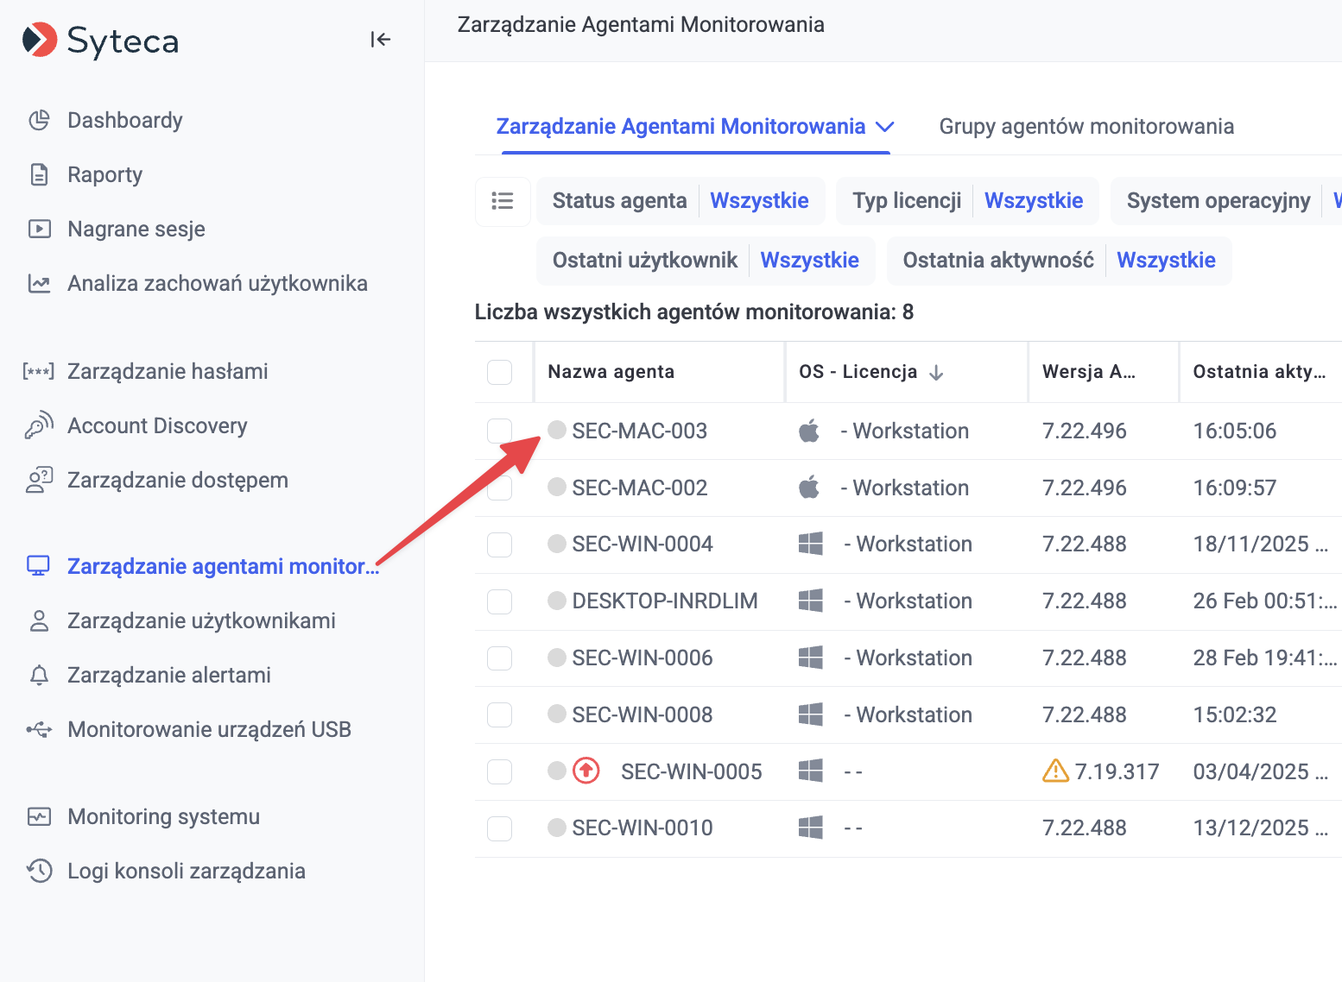Tick the select-all checkbox in the table header
Screen dimensions: 1342x982
pyautogui.click(x=500, y=372)
